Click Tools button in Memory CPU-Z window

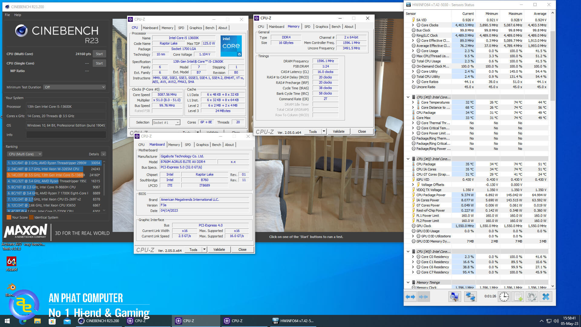click(x=313, y=132)
